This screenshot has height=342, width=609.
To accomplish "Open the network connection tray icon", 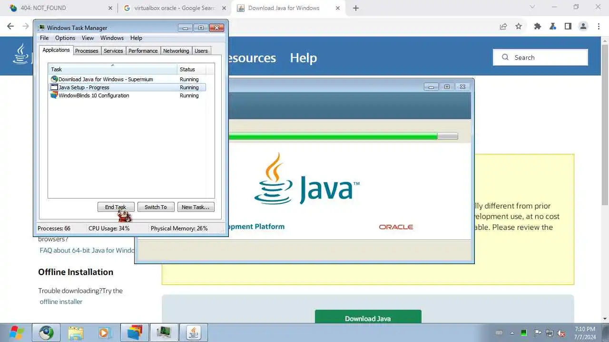I will point(550,333).
